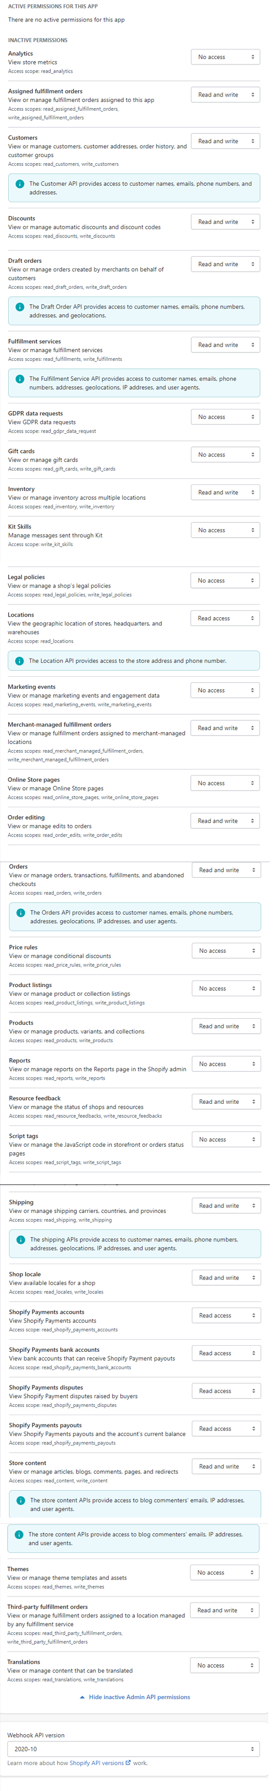Screen dimensions: 275x1791
Task: Click 'Access scope: read_gdpr_data_request' text
Action: [x=52, y=431]
